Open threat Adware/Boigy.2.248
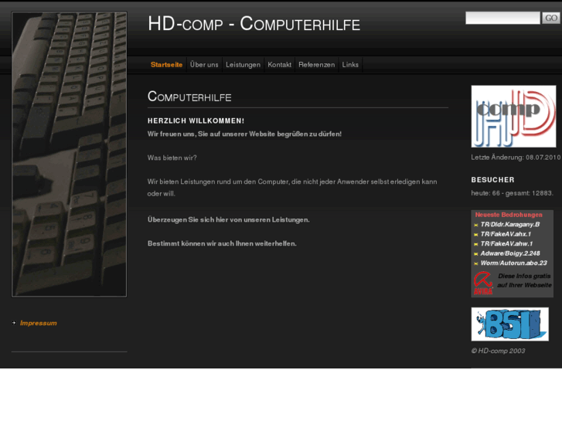Viewport: 562px width, 421px height. click(x=510, y=253)
